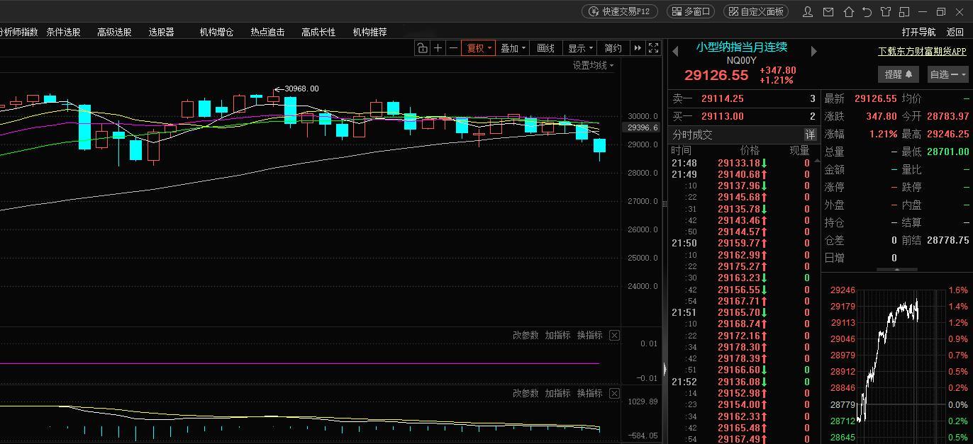
Task: Open the messages envelope icon
Action: click(x=828, y=11)
